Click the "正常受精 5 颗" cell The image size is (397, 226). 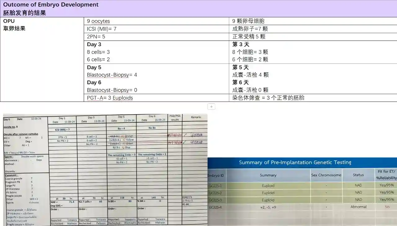249,37
